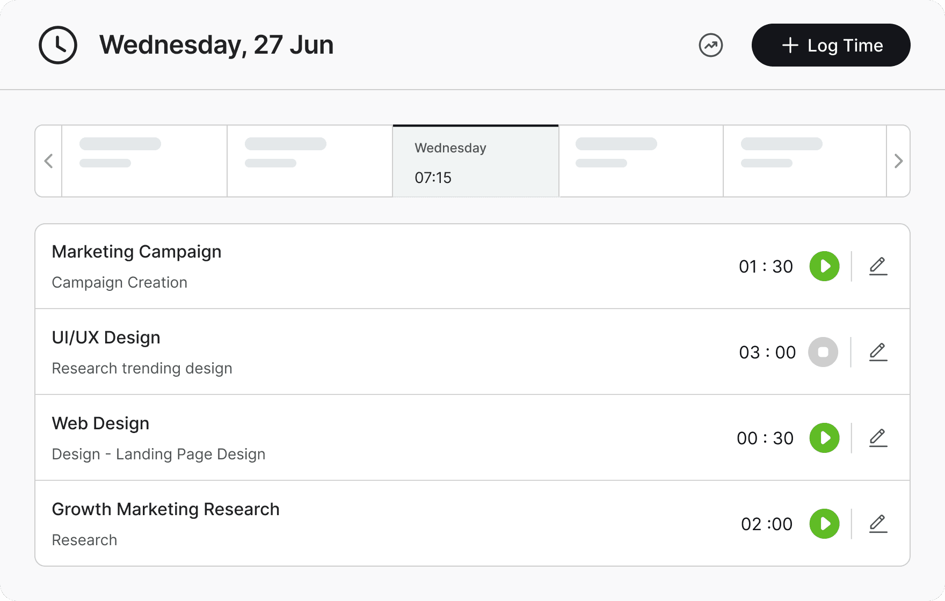
Task: Edit the Growth Marketing Research entry
Action: pyautogui.click(x=878, y=524)
